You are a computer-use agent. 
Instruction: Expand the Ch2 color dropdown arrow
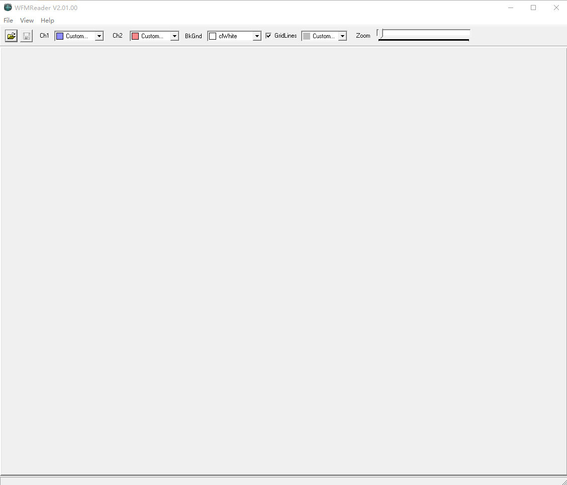click(x=174, y=36)
